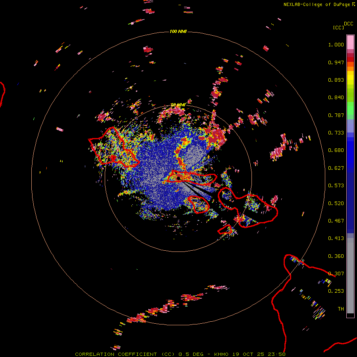Select the 0.627 legend value
This screenshot has width=357, height=357.
(336, 168)
